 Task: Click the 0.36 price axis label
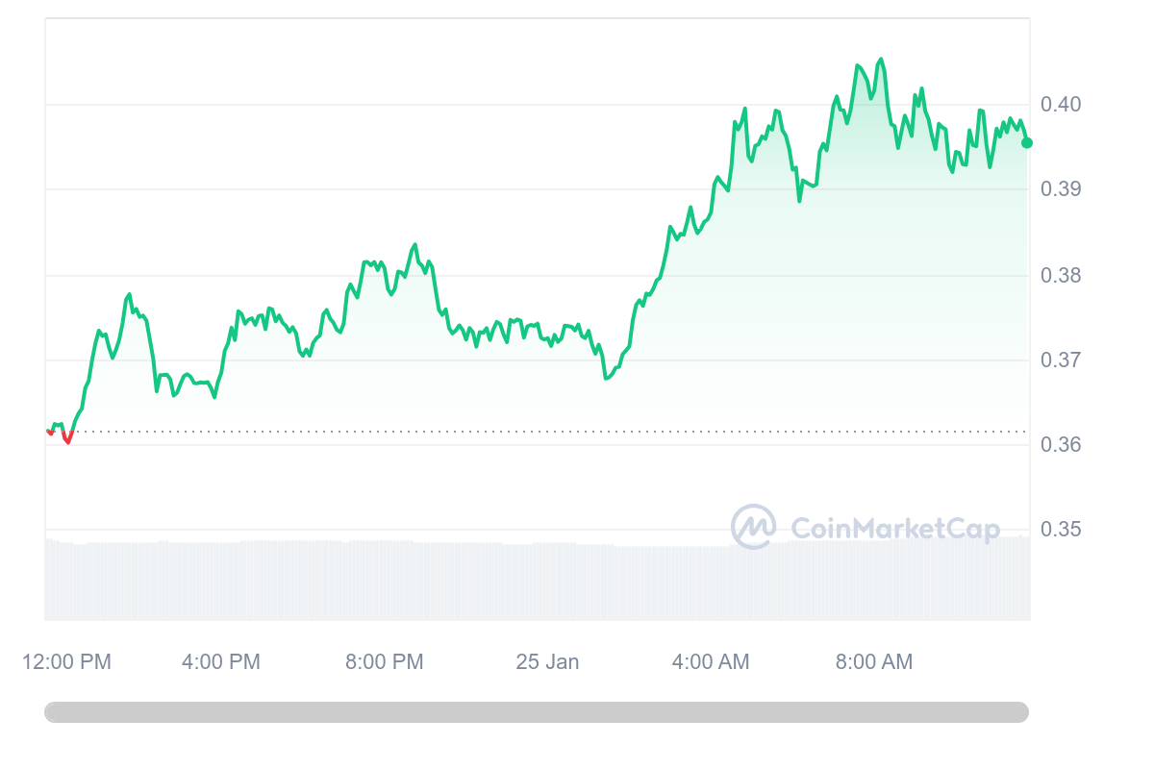[x=1061, y=445]
